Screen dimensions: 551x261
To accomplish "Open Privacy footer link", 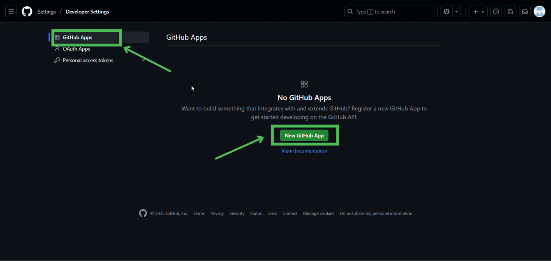I will pyautogui.click(x=217, y=213).
